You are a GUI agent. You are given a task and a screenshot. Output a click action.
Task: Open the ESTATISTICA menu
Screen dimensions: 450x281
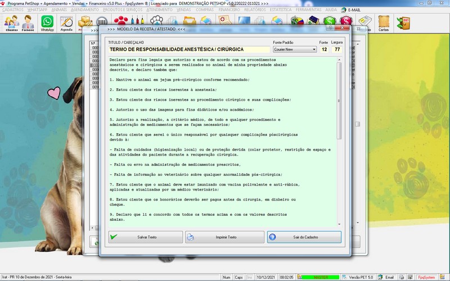point(281,10)
